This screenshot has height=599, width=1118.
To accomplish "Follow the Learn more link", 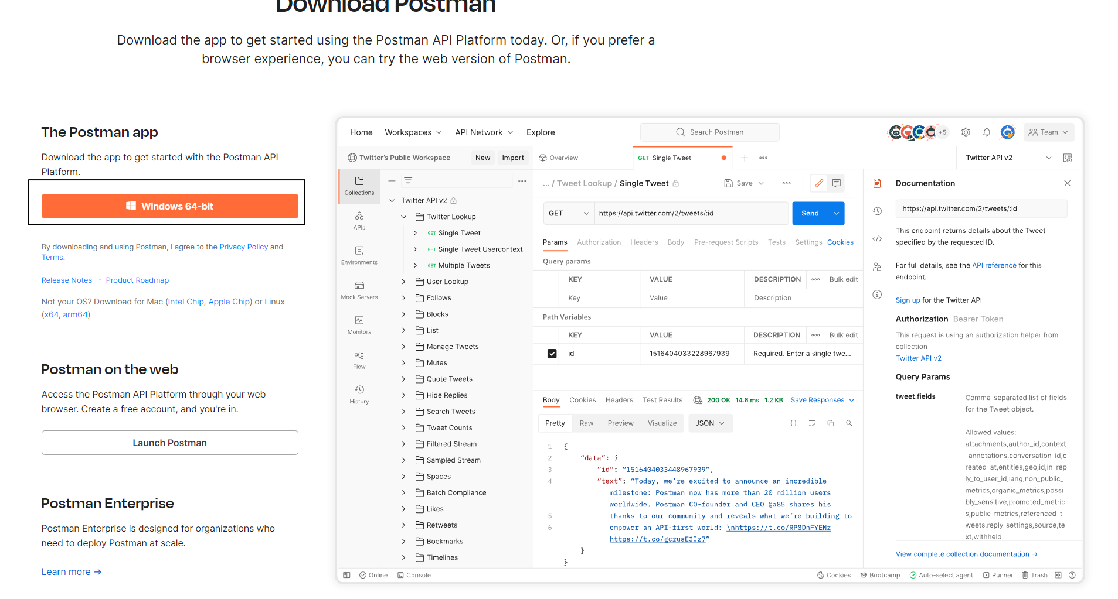I will [72, 571].
